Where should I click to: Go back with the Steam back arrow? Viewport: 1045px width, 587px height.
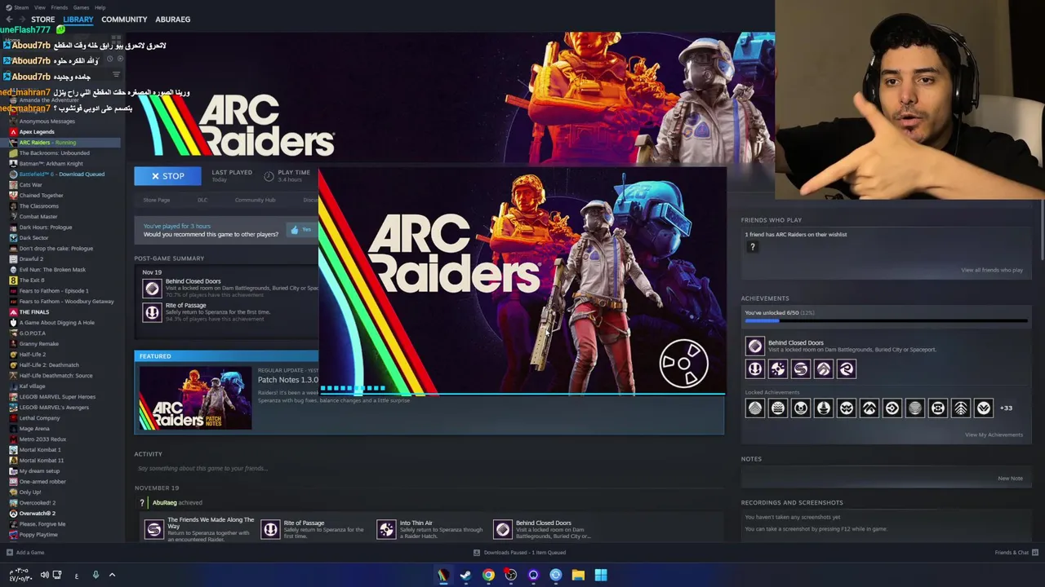click(x=9, y=20)
